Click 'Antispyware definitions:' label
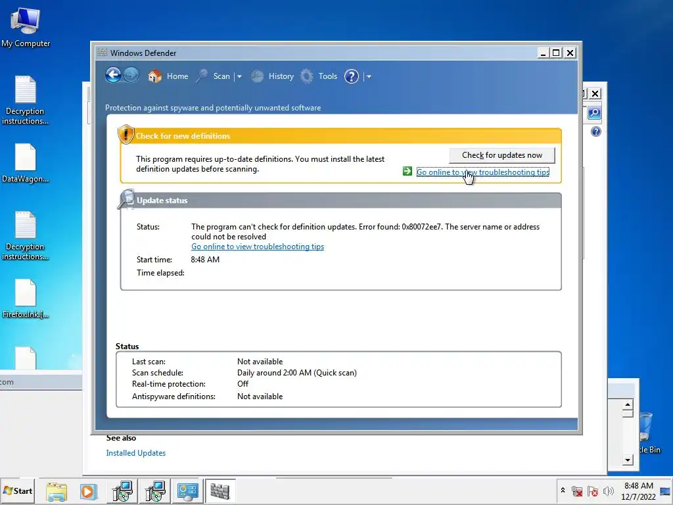The image size is (673, 505). point(174,397)
